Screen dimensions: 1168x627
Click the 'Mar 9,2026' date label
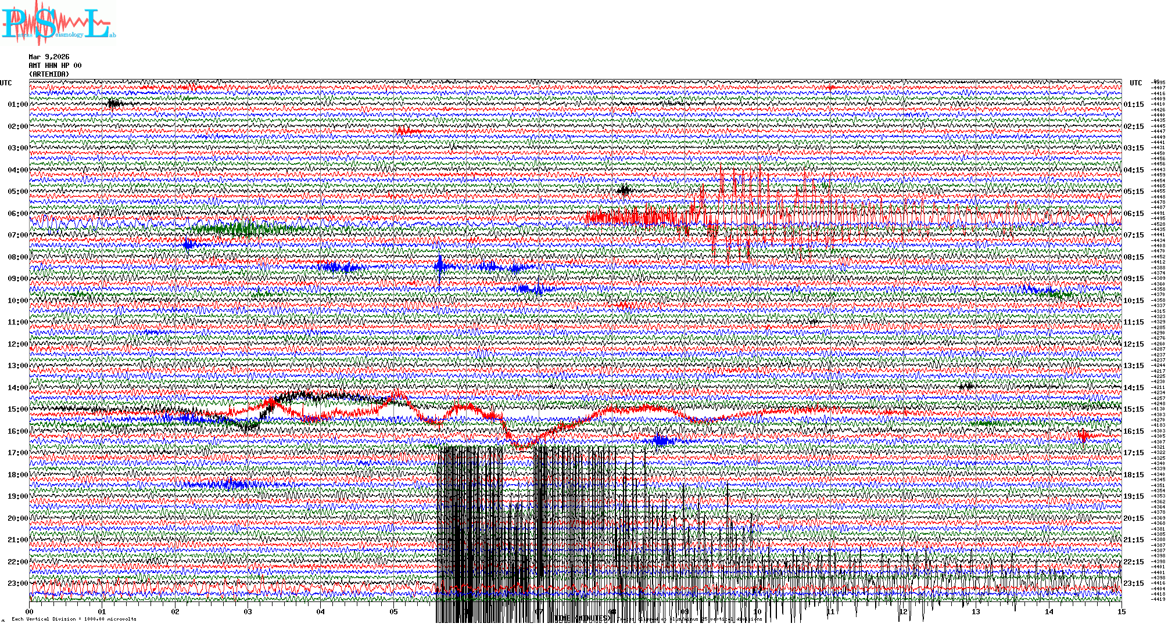pyautogui.click(x=49, y=57)
